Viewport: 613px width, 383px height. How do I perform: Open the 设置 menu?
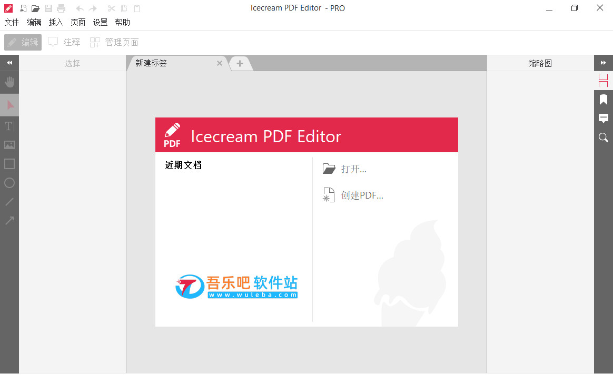click(100, 22)
